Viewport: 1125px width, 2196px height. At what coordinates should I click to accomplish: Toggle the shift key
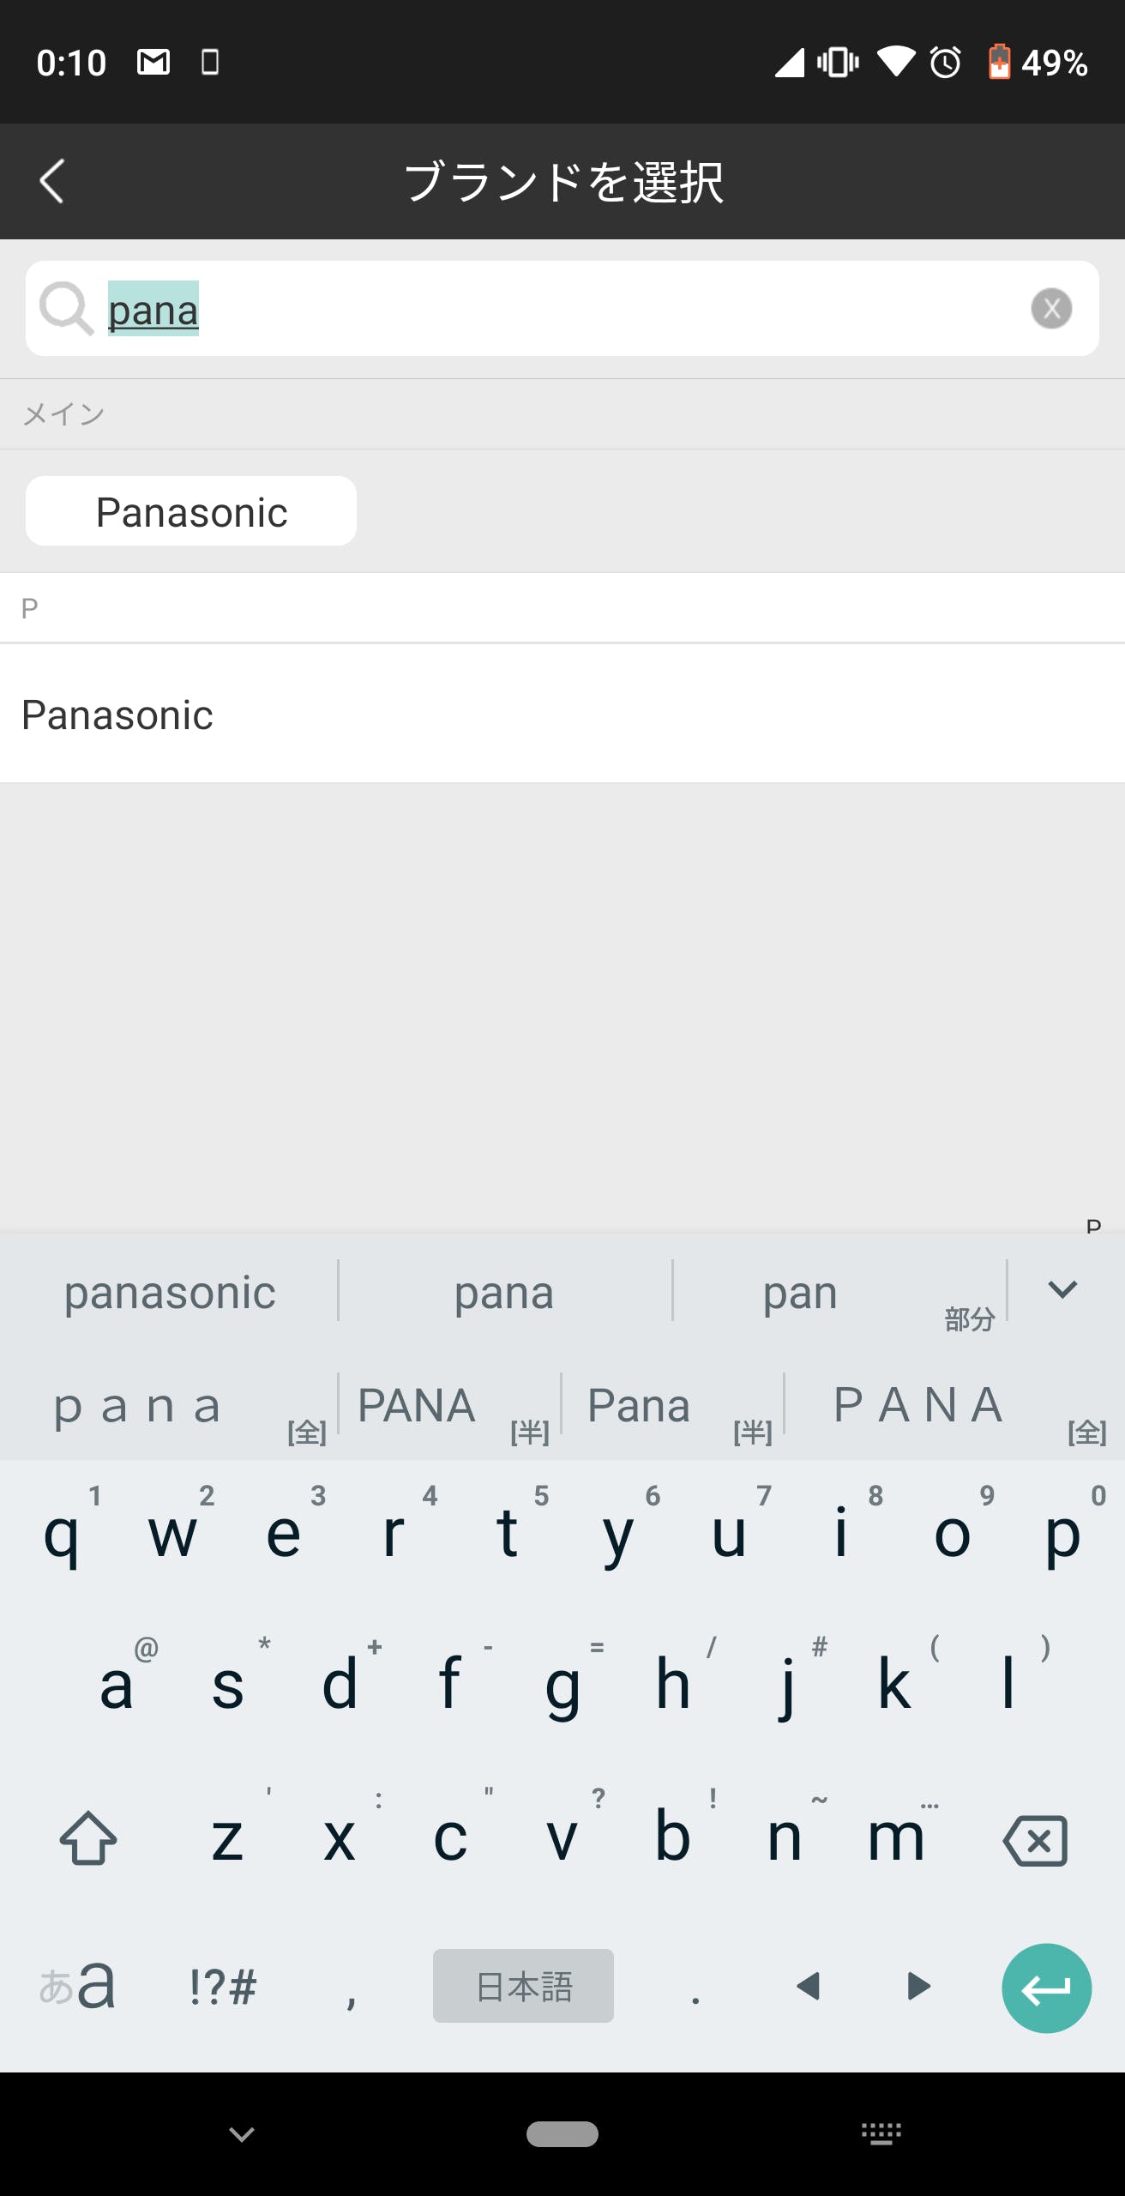88,1838
